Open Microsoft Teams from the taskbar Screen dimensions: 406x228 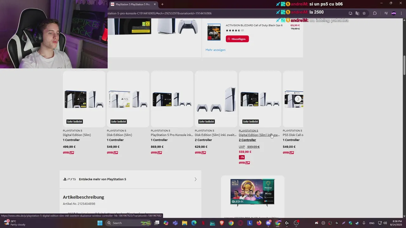(175, 223)
